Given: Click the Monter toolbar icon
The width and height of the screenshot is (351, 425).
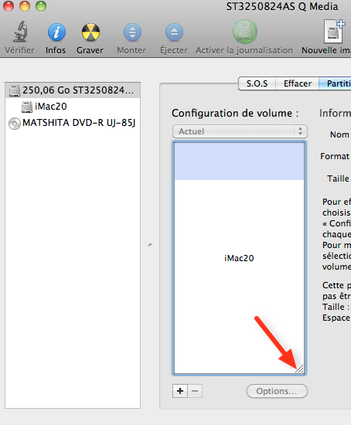Looking at the screenshot, I should click(132, 32).
